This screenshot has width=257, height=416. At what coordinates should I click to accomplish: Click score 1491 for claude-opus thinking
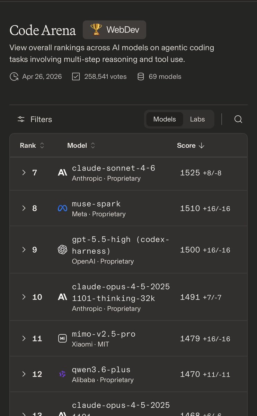point(190,297)
